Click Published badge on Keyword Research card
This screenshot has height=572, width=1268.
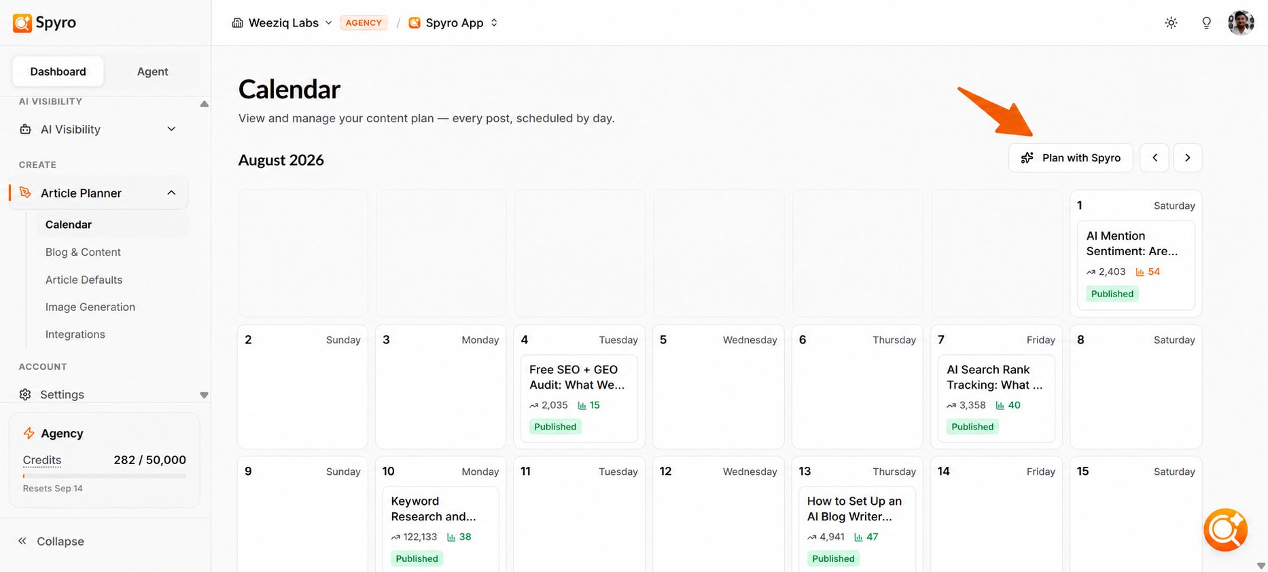click(x=417, y=558)
